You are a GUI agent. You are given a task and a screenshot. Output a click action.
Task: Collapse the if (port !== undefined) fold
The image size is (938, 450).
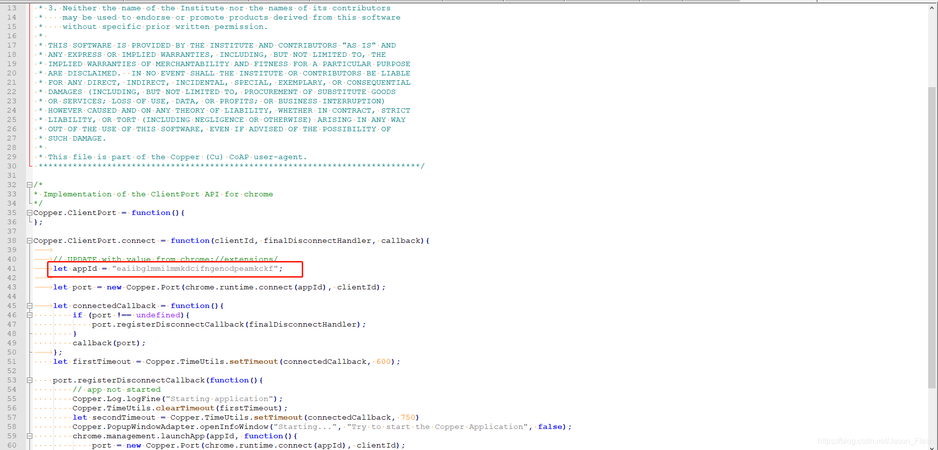click(29, 315)
